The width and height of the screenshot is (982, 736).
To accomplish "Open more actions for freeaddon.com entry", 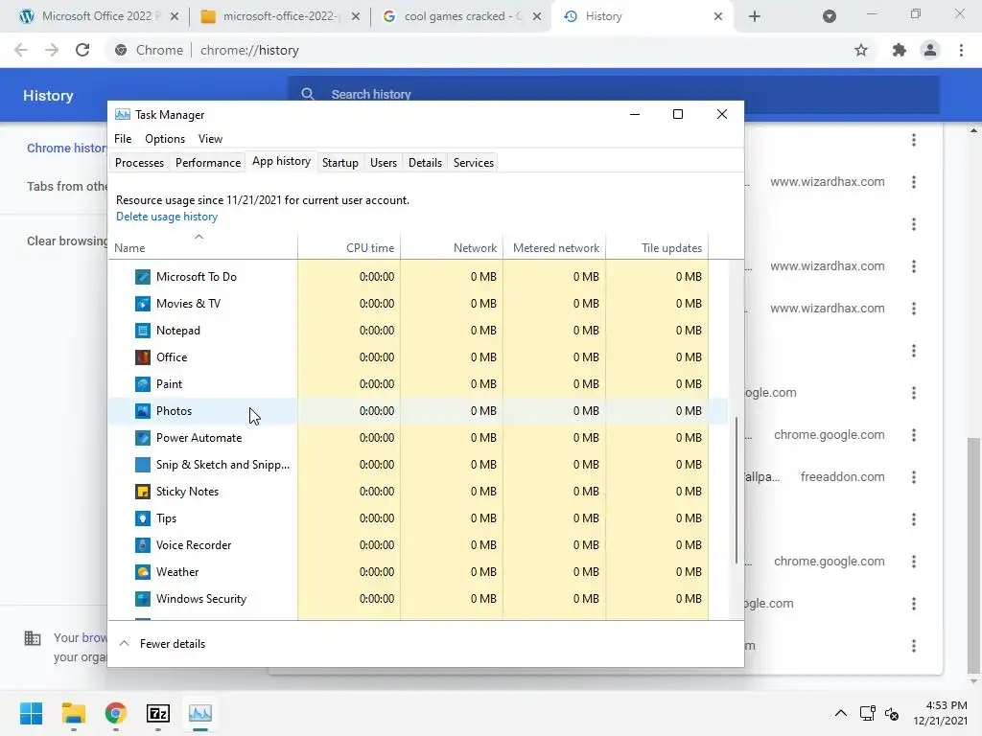I will coord(914,477).
